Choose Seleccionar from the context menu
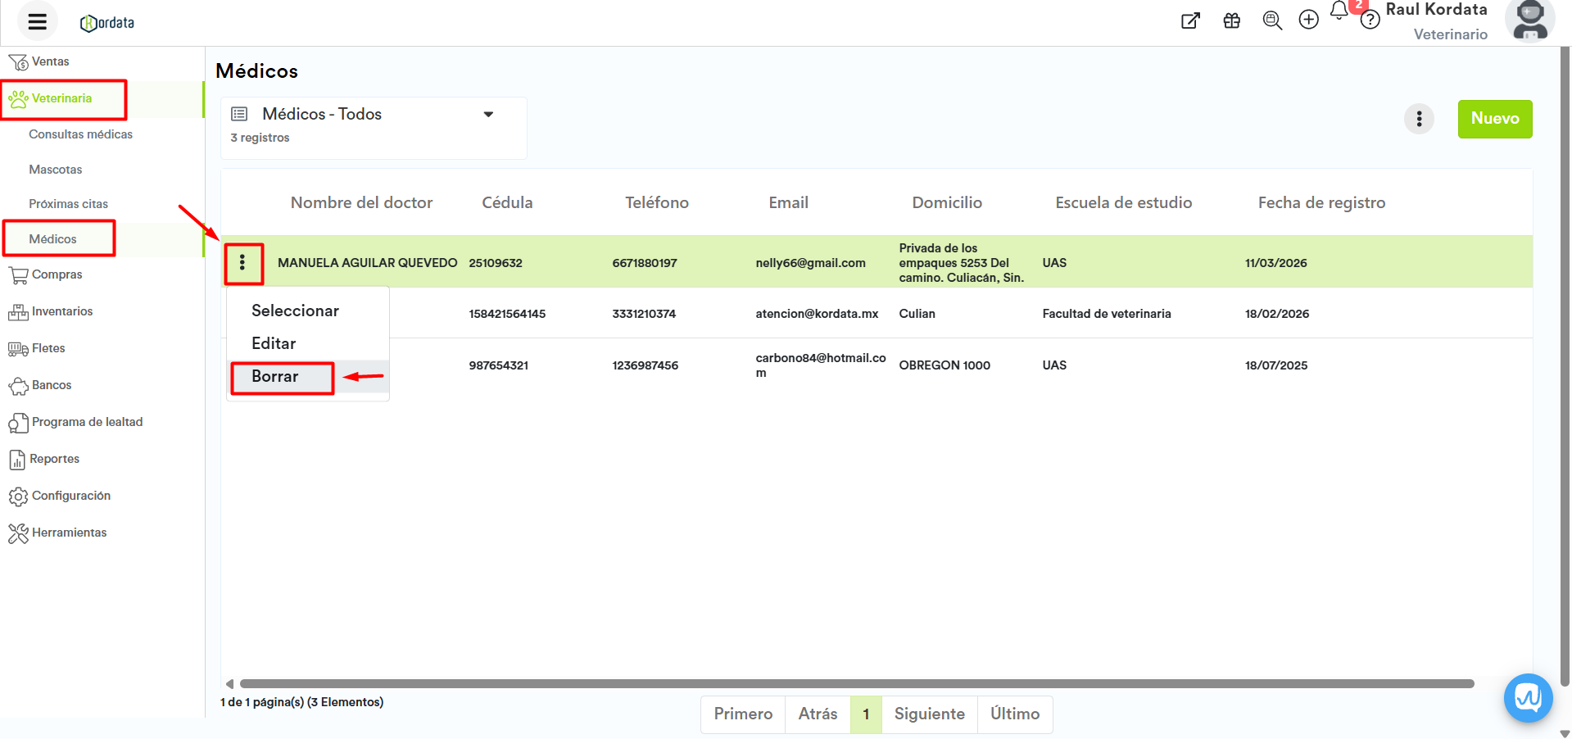This screenshot has width=1572, height=739. click(295, 311)
